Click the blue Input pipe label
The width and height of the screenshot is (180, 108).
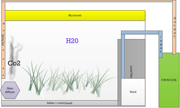click(x=161, y=44)
